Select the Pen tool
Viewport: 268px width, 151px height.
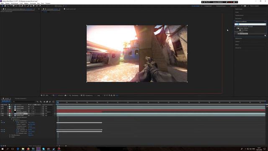pos(22,6)
